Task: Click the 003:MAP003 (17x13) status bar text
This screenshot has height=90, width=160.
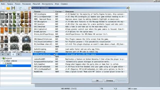Action: pyautogui.click(x=69, y=89)
